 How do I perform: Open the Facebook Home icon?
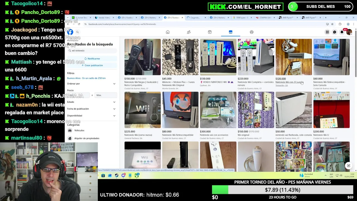point(168,32)
